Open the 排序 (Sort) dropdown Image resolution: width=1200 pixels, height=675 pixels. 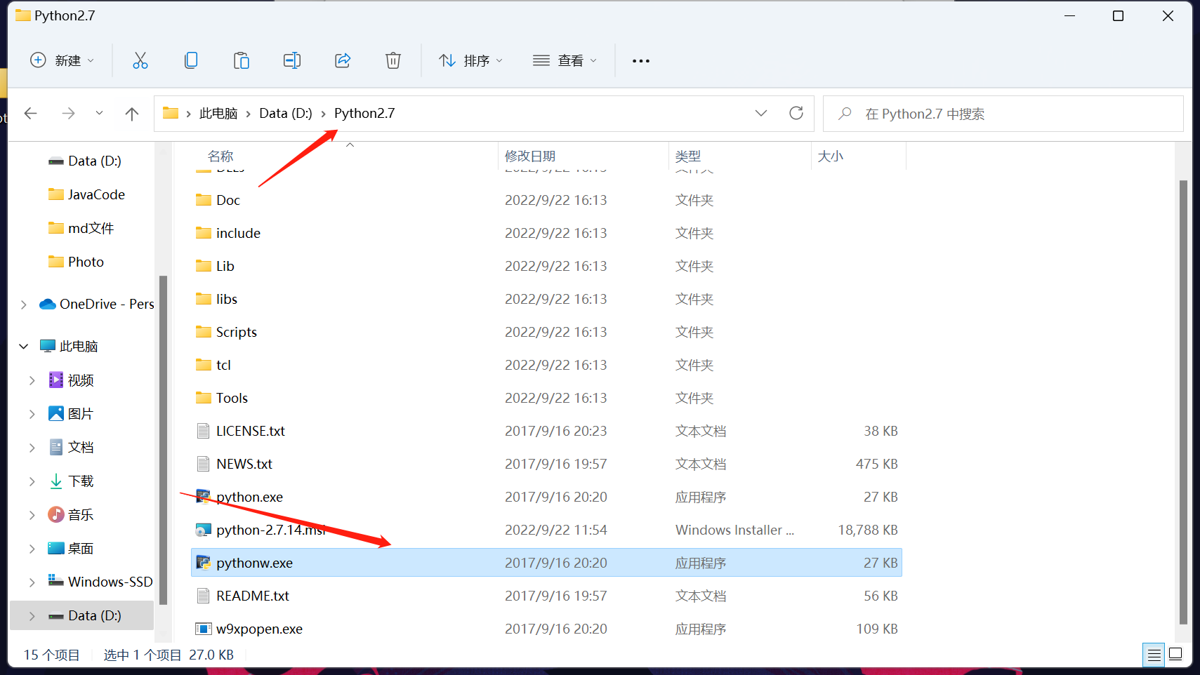pyautogui.click(x=470, y=60)
